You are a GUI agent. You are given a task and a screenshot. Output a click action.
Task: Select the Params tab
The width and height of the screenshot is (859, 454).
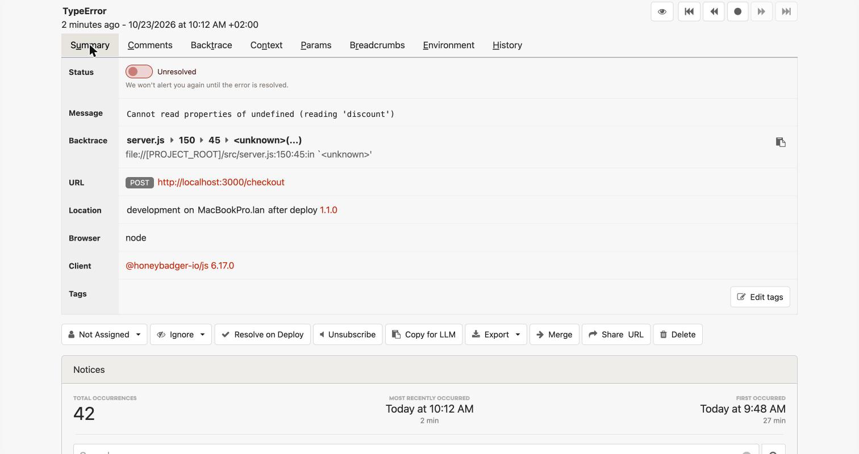click(x=316, y=45)
